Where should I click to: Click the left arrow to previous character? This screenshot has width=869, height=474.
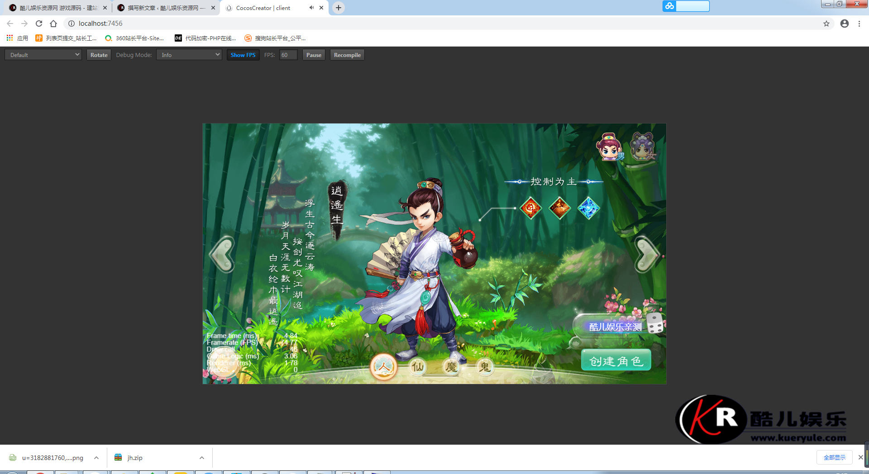222,255
